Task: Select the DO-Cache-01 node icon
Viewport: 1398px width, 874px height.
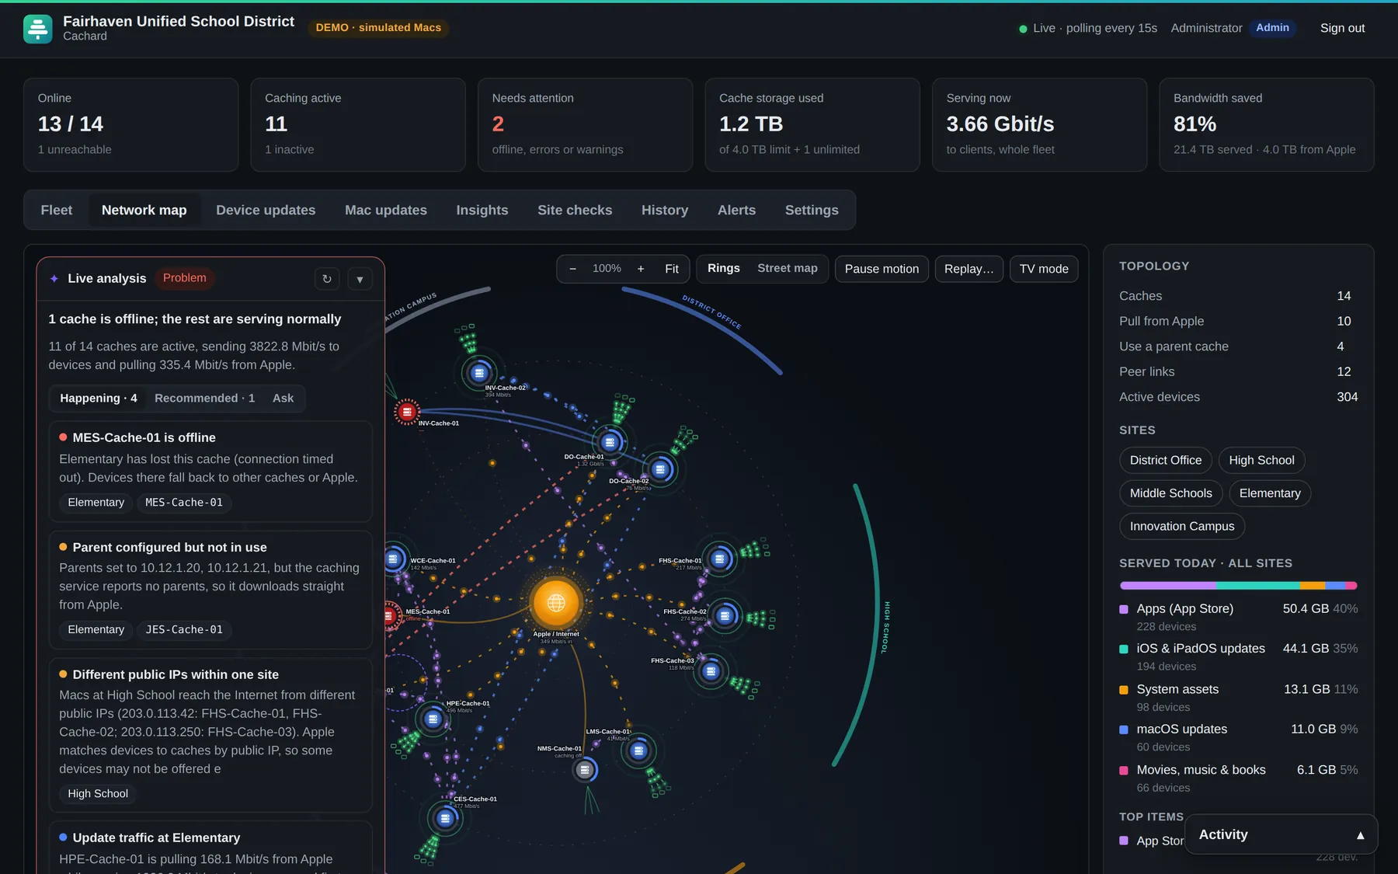Action: pos(610,442)
